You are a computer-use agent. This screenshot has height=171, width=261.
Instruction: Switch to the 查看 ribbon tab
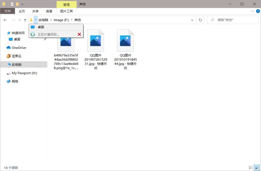[49, 11]
